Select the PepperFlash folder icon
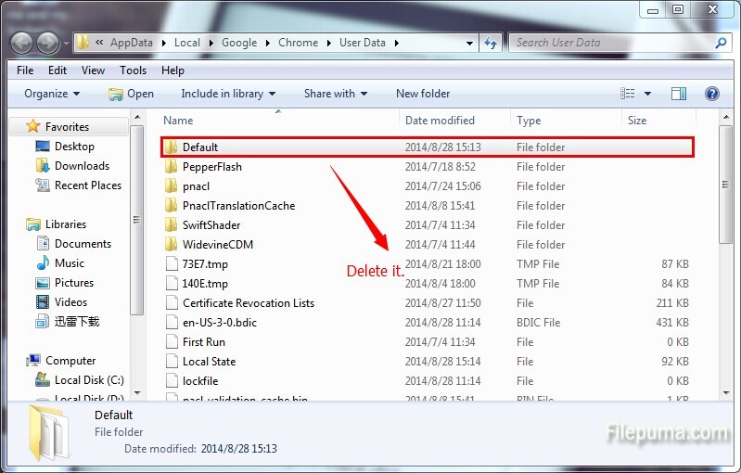The height and width of the screenshot is (473, 741). click(171, 167)
